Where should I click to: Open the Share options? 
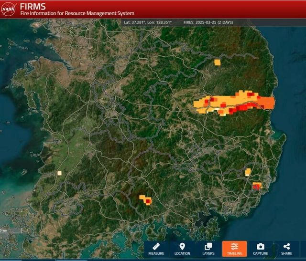click(x=286, y=249)
